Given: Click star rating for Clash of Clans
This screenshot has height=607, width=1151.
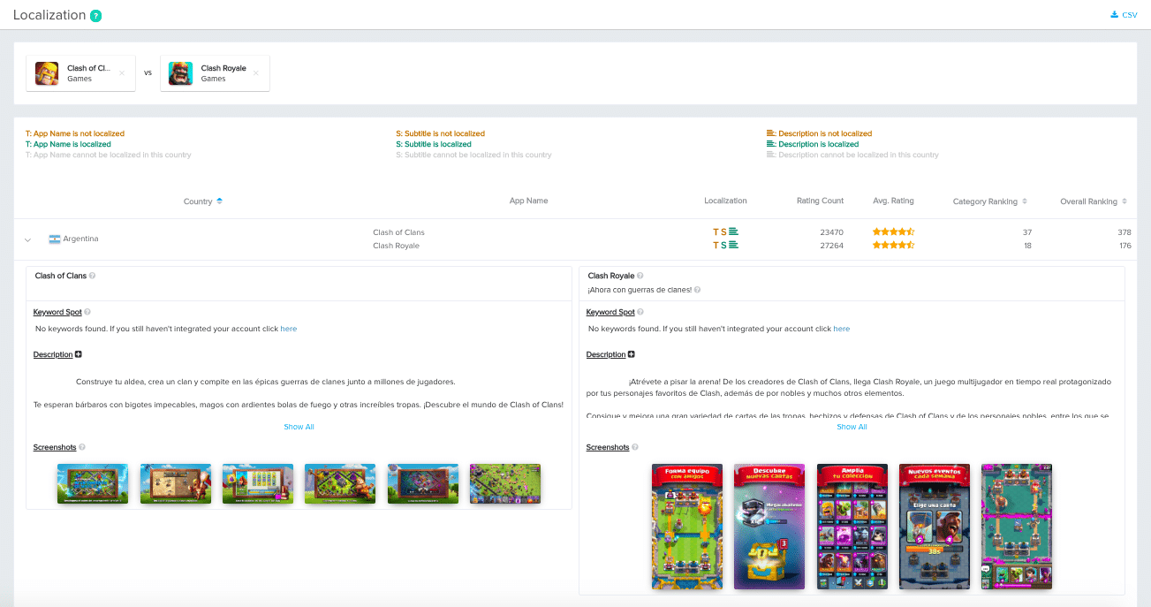Looking at the screenshot, I should (x=893, y=232).
